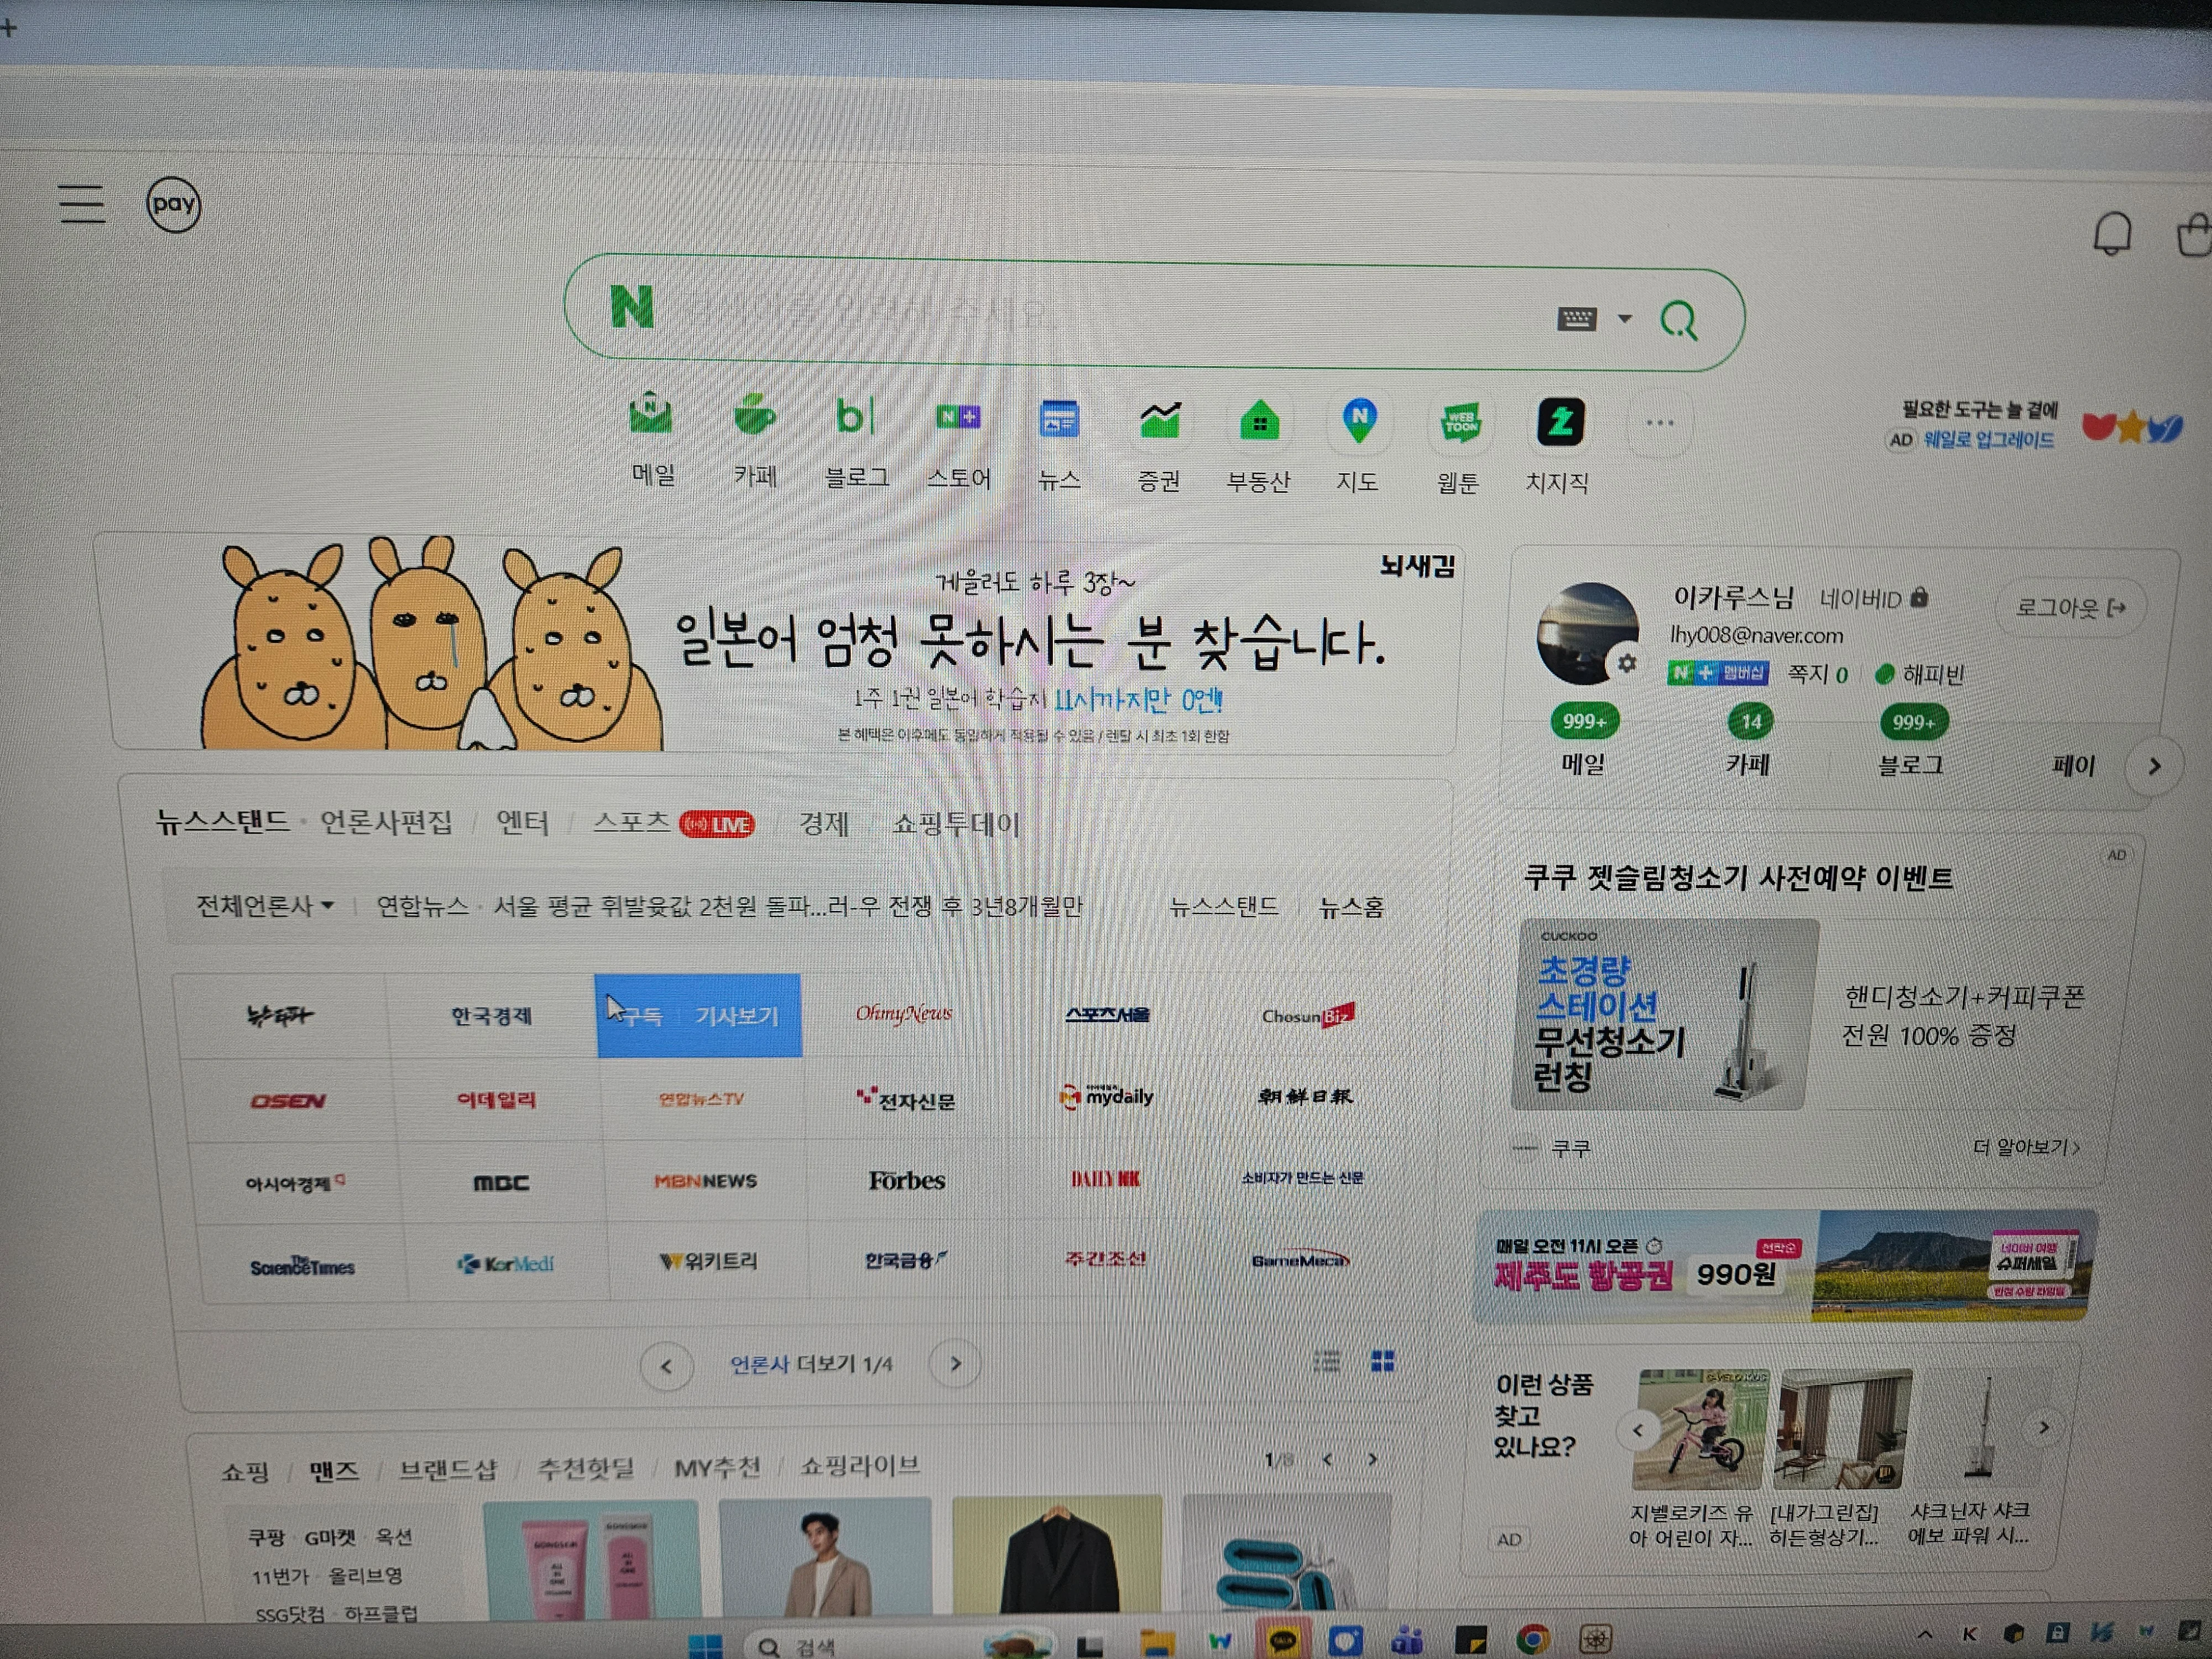Viewport: 2212px width, 1659px height.
Task: Click the 브랜드샵 shopping tab
Action: 448,1469
